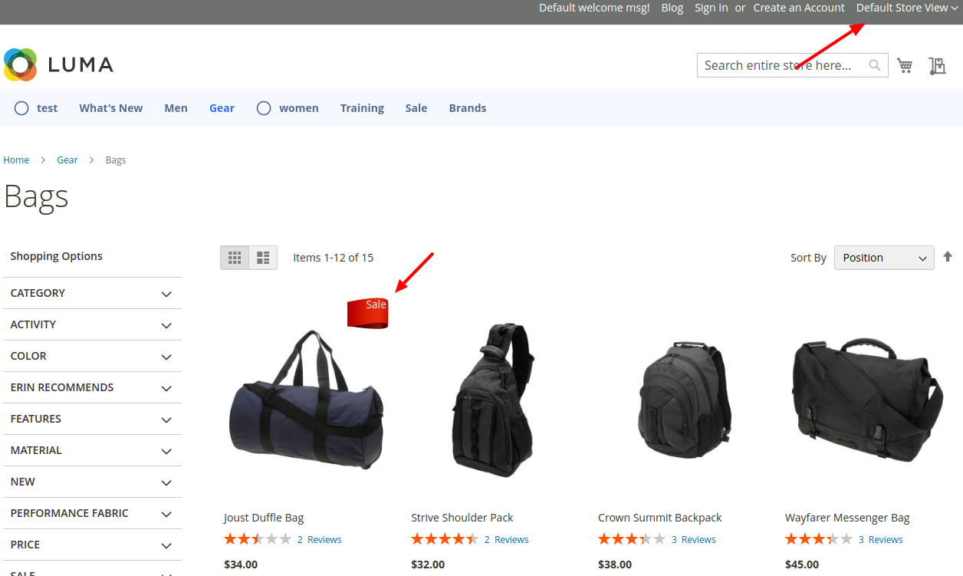Click Create an Account link
This screenshot has height=576, width=963.
(799, 8)
